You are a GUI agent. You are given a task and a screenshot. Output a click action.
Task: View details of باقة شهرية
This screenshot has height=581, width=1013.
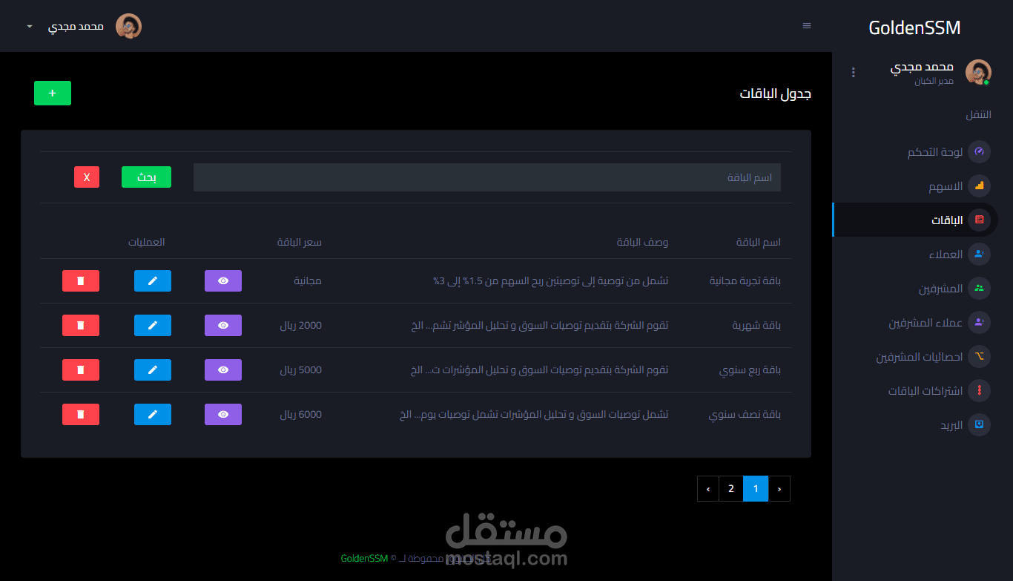tap(223, 326)
